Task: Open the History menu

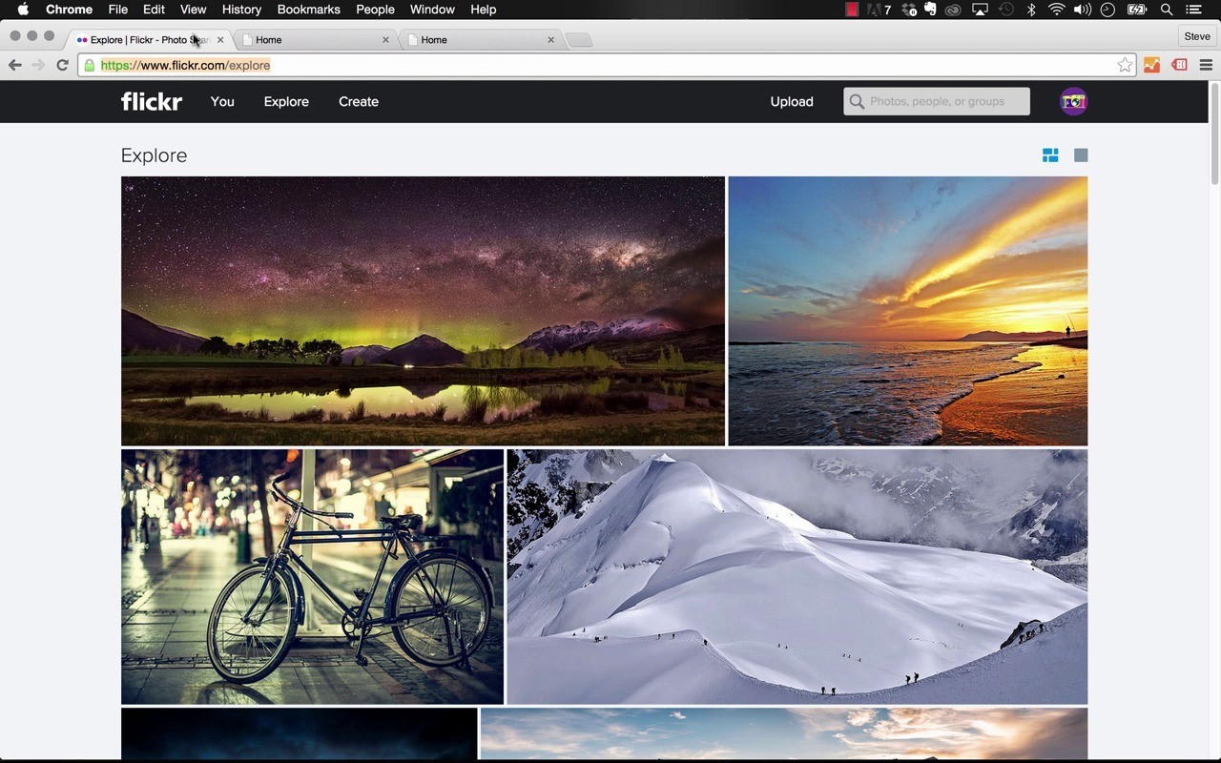Action: pyautogui.click(x=241, y=10)
